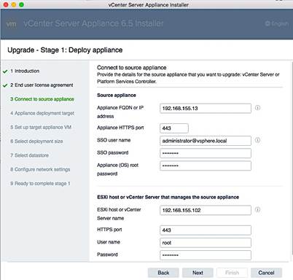The width and height of the screenshot is (293, 280).
Task: Select Connect to source appliance step
Action: [x=42, y=99]
